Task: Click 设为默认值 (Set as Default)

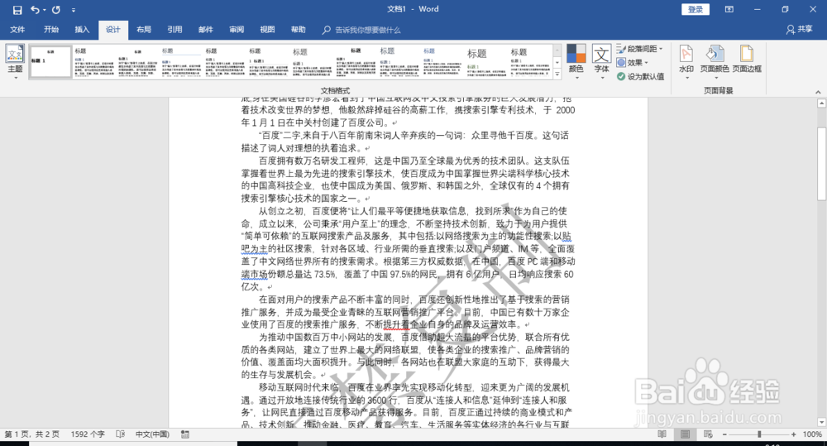Action: (x=640, y=76)
